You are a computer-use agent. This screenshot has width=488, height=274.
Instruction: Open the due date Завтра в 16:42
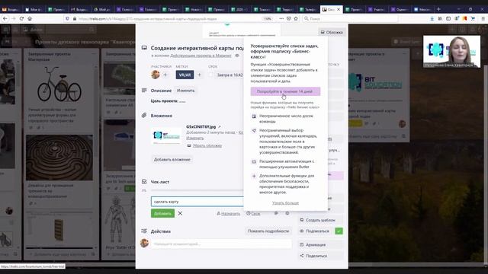click(x=230, y=75)
